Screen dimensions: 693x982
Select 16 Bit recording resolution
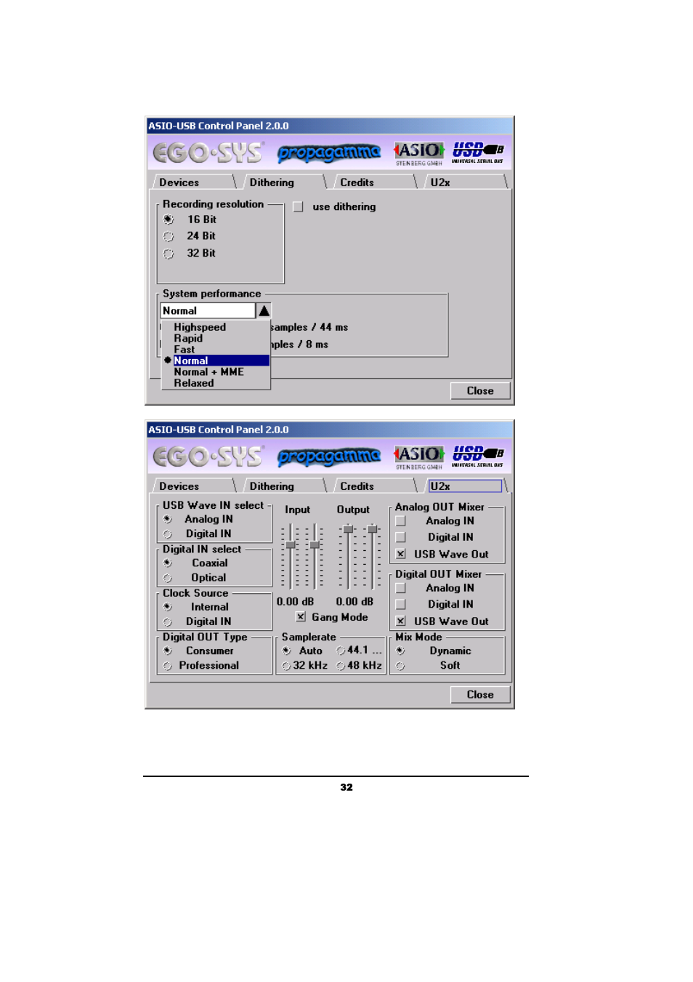coord(169,220)
